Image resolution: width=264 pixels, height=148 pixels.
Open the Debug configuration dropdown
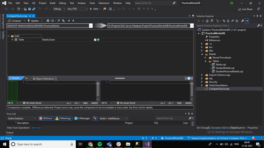pos(59,9)
